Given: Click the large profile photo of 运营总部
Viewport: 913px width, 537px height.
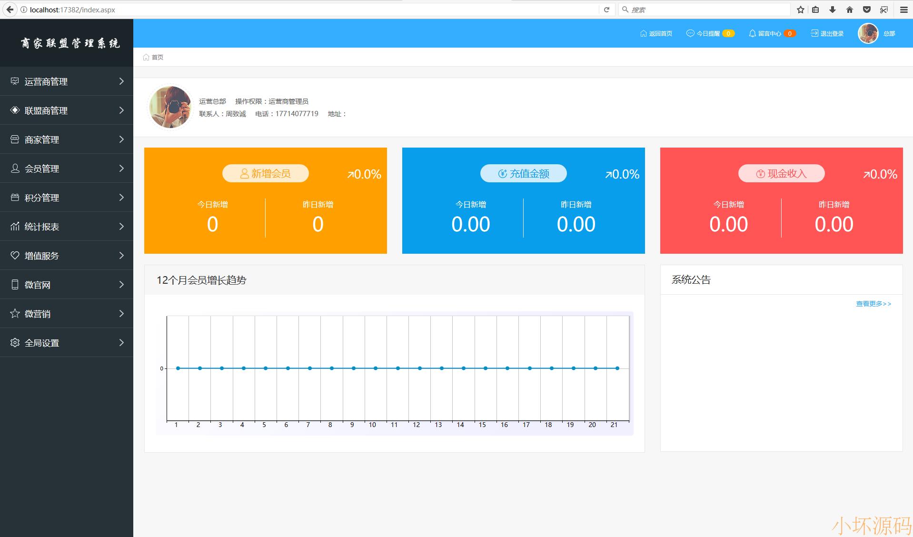Looking at the screenshot, I should click(170, 107).
